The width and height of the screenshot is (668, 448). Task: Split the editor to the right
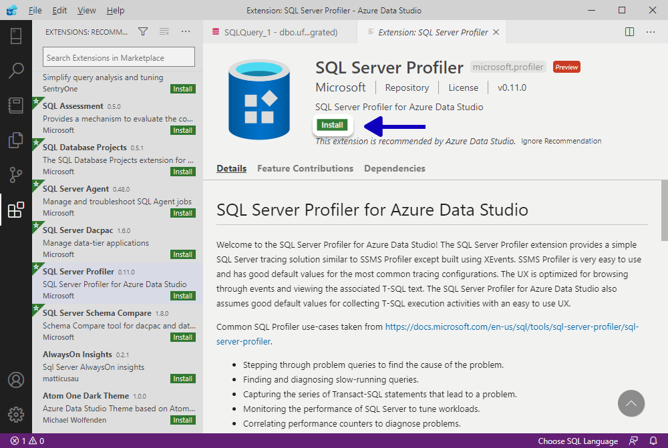pos(630,32)
